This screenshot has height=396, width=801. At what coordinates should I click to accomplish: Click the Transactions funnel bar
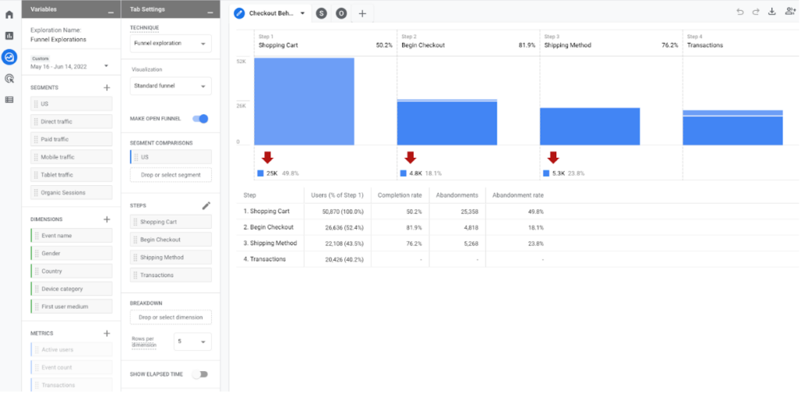[733, 127]
